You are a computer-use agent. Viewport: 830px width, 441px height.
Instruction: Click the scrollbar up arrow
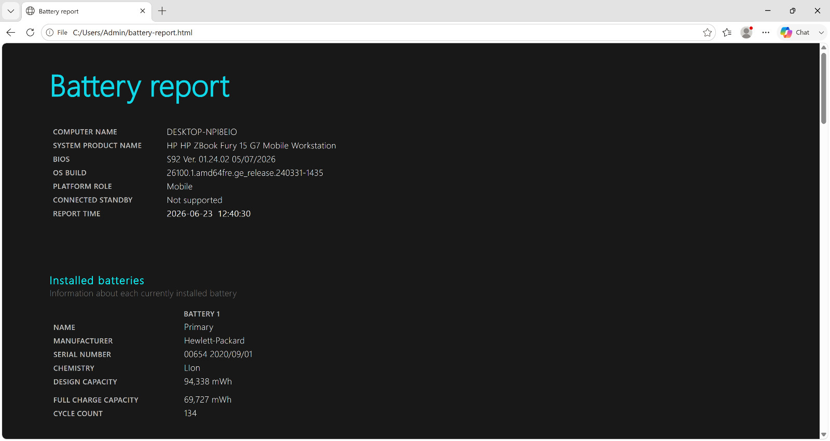[824, 47]
